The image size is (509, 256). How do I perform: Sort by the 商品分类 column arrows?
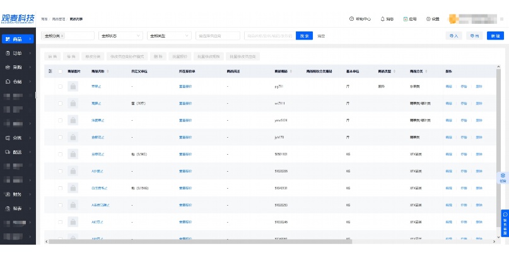click(426, 71)
